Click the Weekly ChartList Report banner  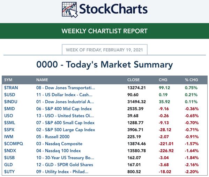coord(105,31)
